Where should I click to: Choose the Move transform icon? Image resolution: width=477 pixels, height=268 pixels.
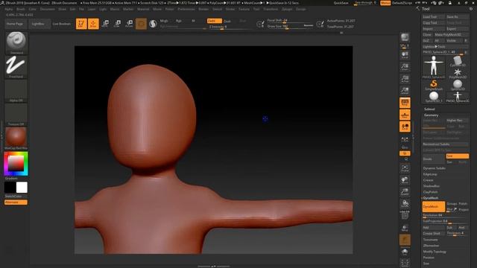click(x=105, y=24)
